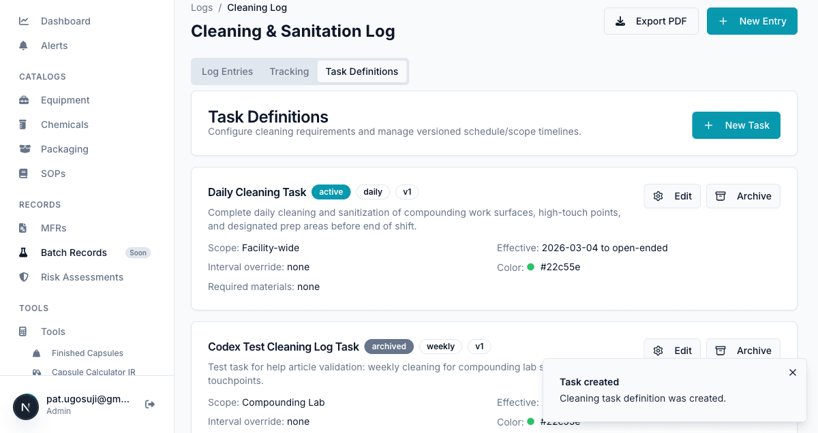This screenshot has width=818, height=433.
Task: Click the Capsule Calculator IR tool
Action: (37, 372)
